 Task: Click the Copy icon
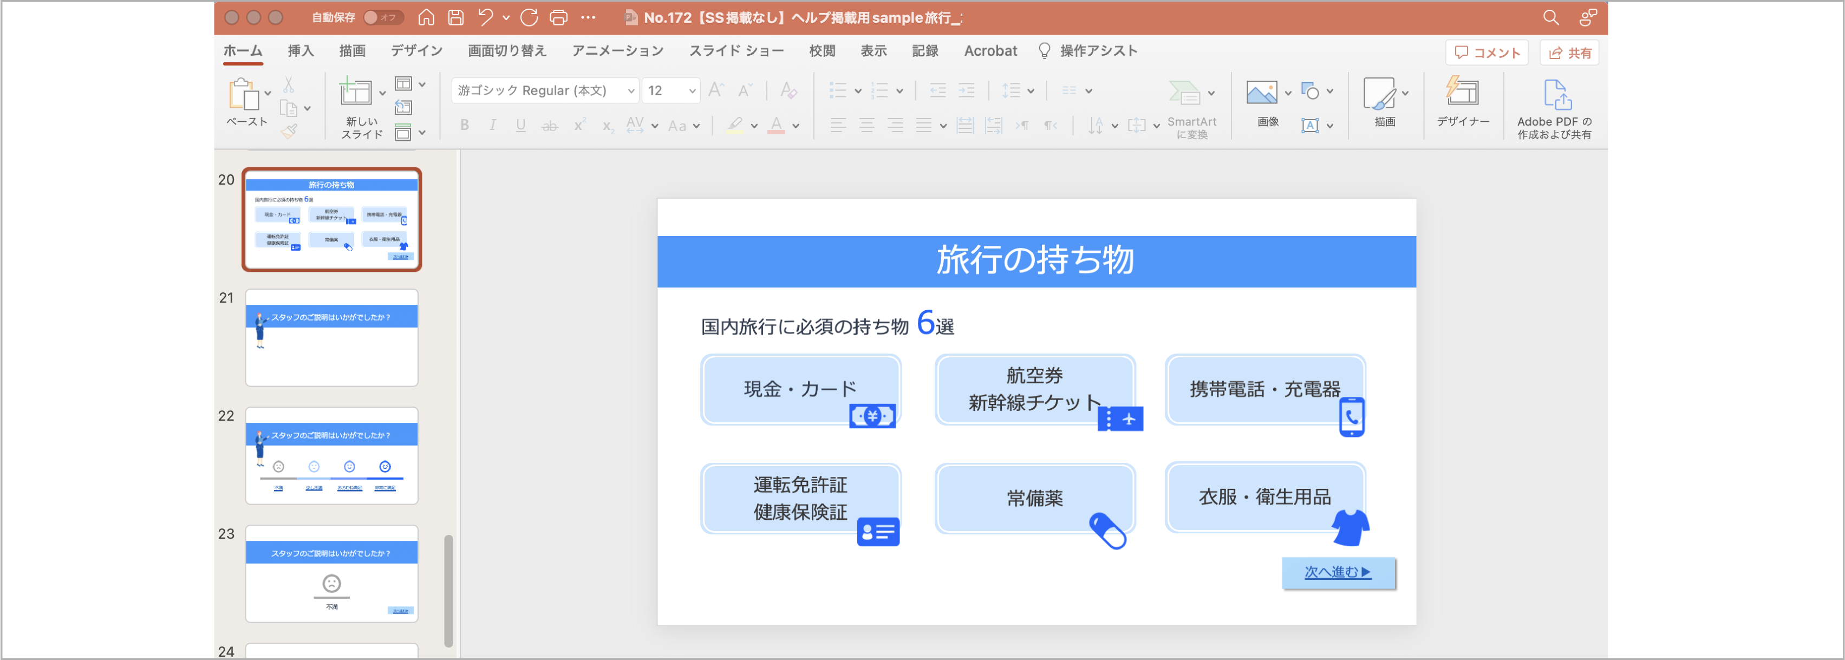pyautogui.click(x=289, y=109)
